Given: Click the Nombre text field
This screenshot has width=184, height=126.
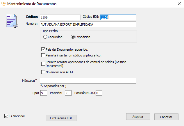Looking at the screenshot, I should [88, 24].
